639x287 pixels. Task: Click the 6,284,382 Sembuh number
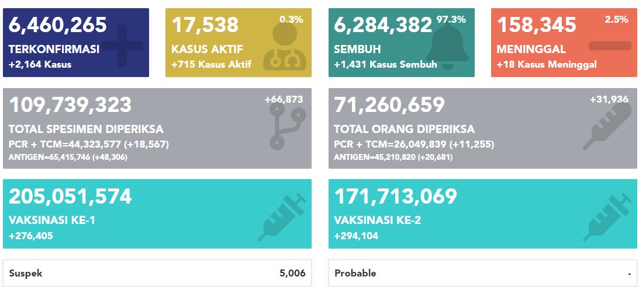click(383, 24)
